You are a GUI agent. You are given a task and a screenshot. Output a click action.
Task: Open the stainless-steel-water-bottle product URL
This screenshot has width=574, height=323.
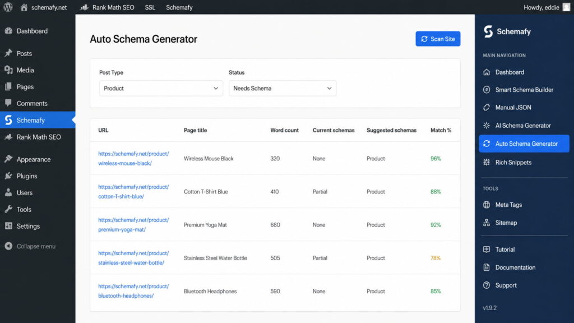point(133,258)
